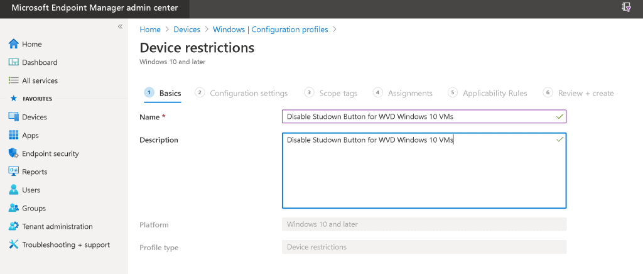Select the Devices icon in sidebar
The image size is (643, 274).
(14, 117)
